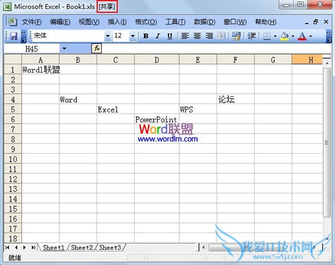The image size is (335, 265).
Task: Switch to the Sheet1 tab
Action: (54, 248)
